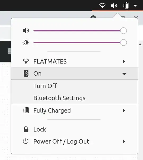Close system menu via top bar dropdown arrow

(x=135, y=6)
